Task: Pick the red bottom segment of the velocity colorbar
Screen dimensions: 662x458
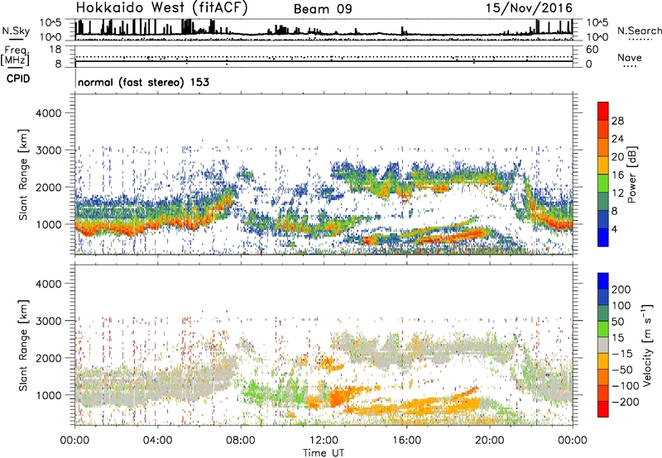Action: 603,409
